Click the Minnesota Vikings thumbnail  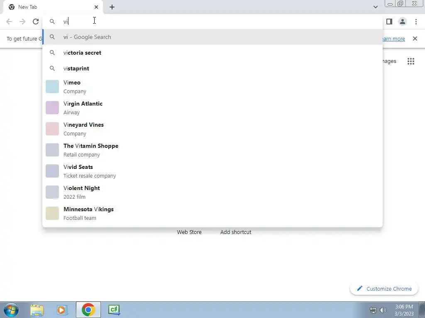[x=52, y=213]
